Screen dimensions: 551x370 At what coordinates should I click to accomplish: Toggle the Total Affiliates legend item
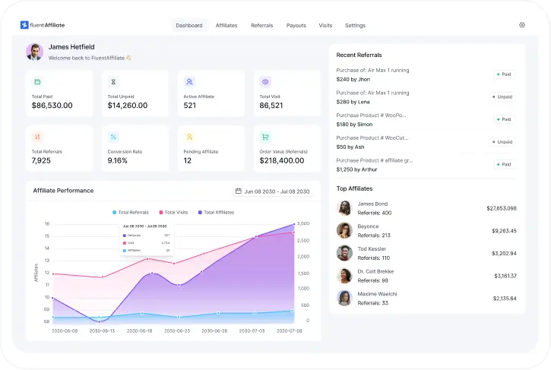click(x=216, y=212)
